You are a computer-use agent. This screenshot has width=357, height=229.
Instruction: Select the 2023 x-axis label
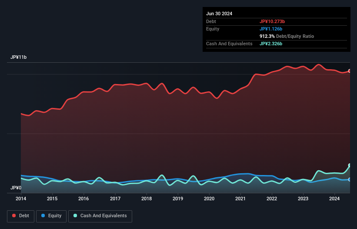303,199
